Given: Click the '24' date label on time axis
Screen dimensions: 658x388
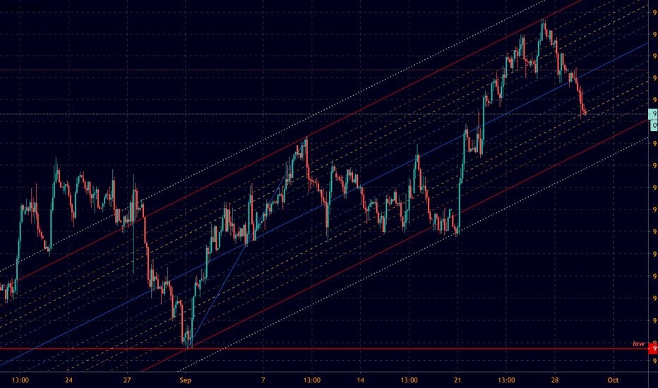Looking at the screenshot, I should (68, 380).
